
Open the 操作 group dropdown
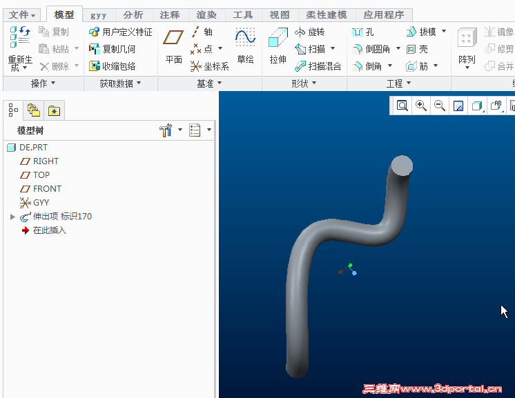[43, 83]
